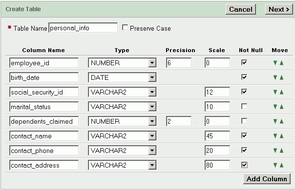Image resolution: width=295 pixels, height=190 pixels.
Task: Move contact_address row up arrow
Action: (x=281, y=165)
